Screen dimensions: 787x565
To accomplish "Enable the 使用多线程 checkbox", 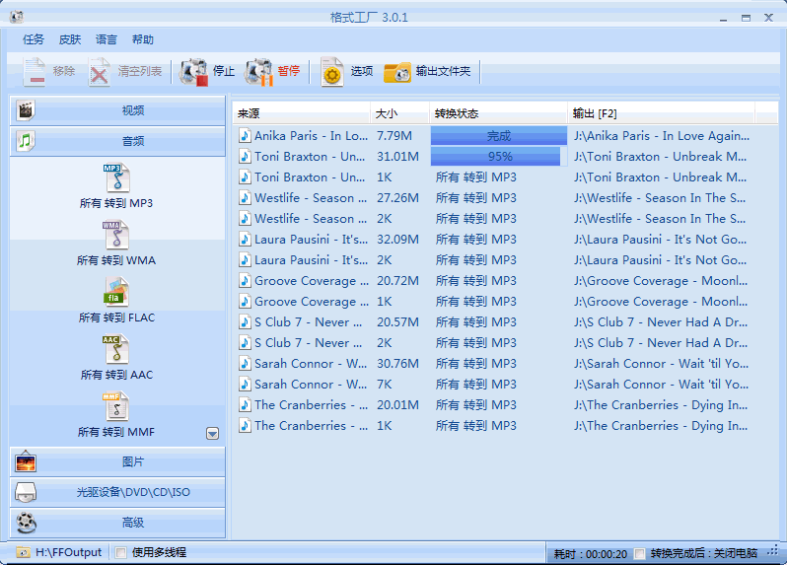I will coord(120,552).
